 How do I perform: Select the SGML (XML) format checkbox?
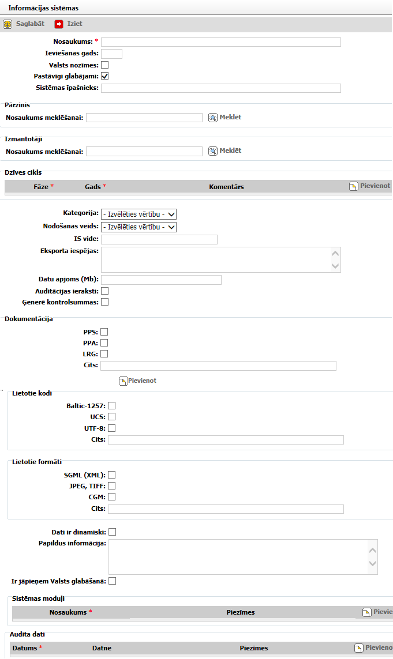tap(112, 475)
